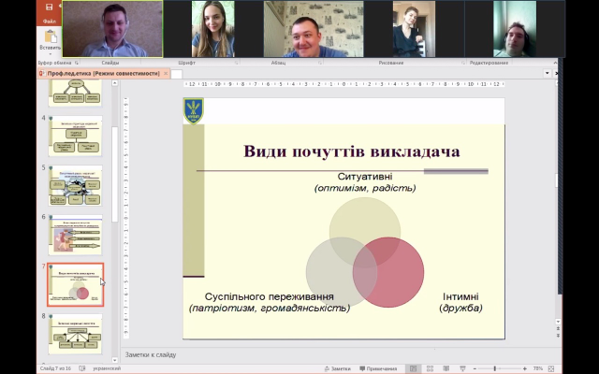The image size is (599, 374).
Task: Click украинский language indicator
Action: point(107,368)
